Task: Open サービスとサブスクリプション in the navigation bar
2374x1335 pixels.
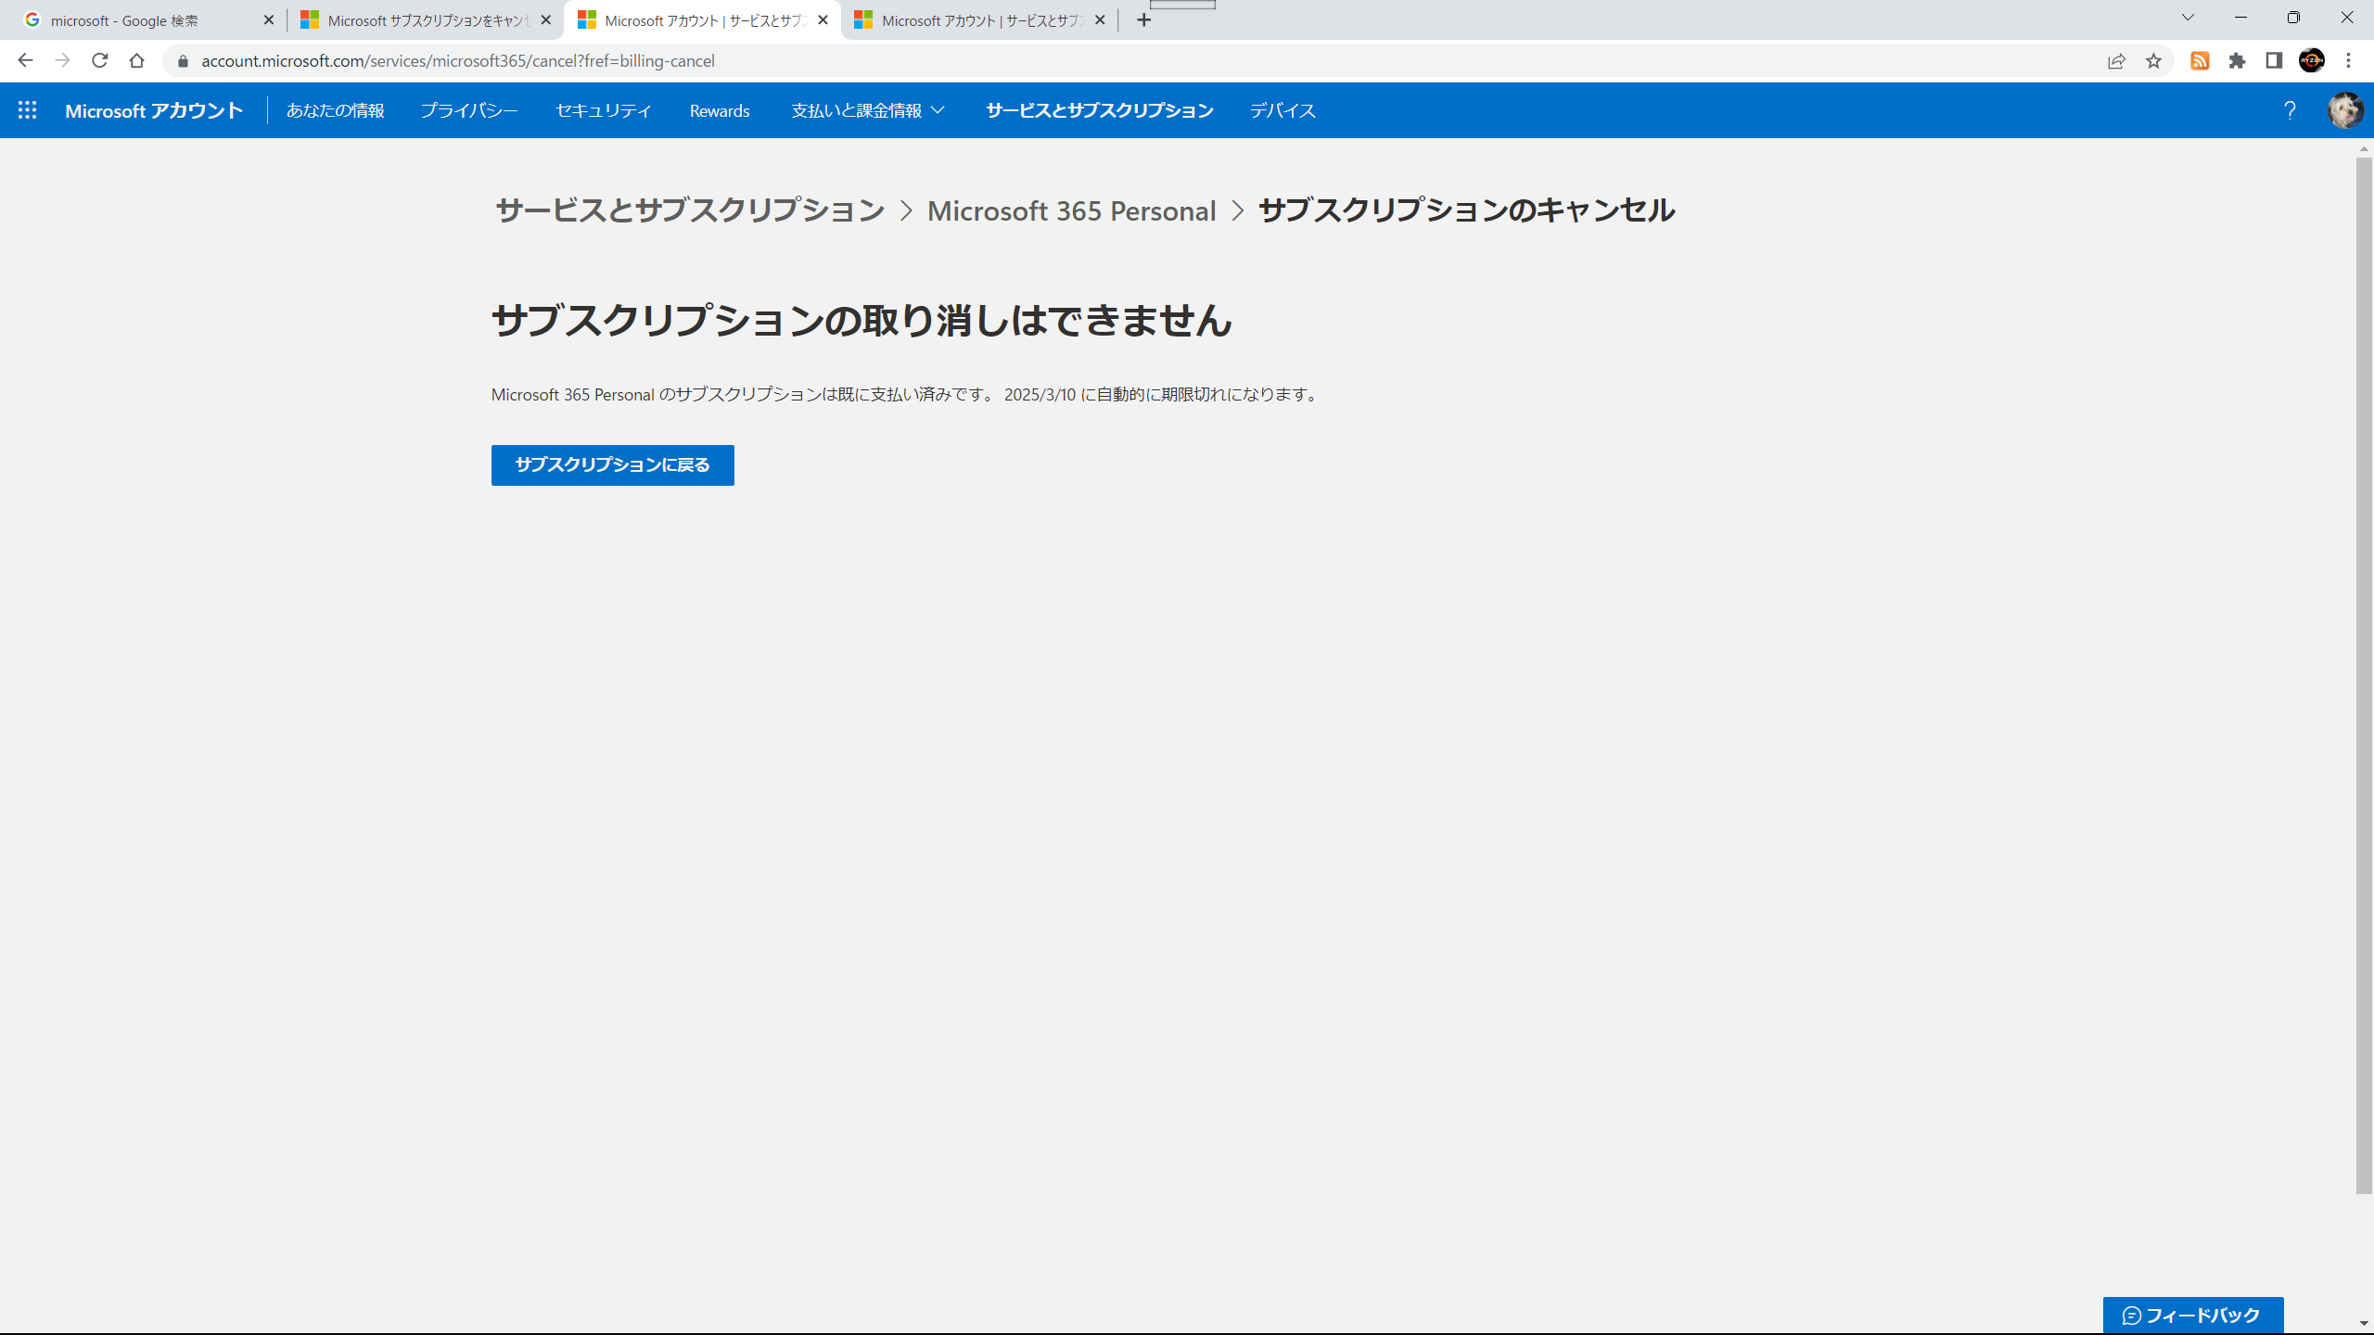Action: pos(1100,110)
